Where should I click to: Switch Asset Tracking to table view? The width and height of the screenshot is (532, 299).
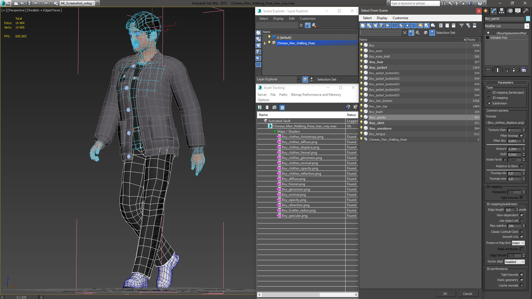click(282, 107)
